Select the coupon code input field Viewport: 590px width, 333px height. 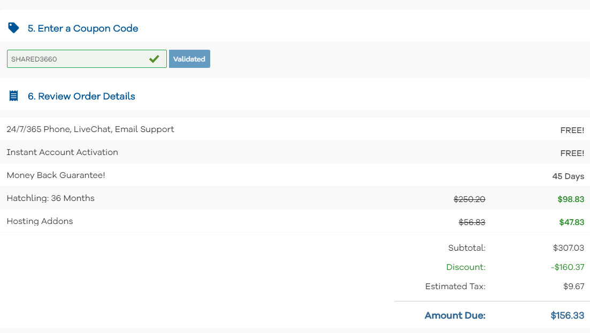pyautogui.click(x=80, y=59)
